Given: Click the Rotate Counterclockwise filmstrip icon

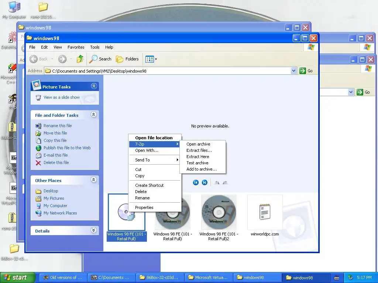Looking at the screenshot, I should tap(225, 183).
